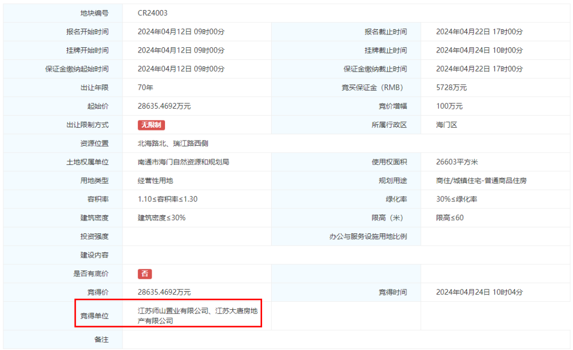Click the 挂牌截止时间 label
This screenshot has height=350, width=573.
(x=386, y=50)
